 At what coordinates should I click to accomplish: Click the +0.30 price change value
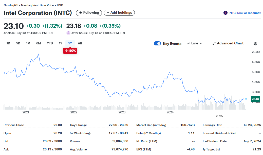(x=33, y=26)
